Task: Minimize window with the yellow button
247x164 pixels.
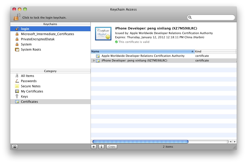Action: point(20,9)
